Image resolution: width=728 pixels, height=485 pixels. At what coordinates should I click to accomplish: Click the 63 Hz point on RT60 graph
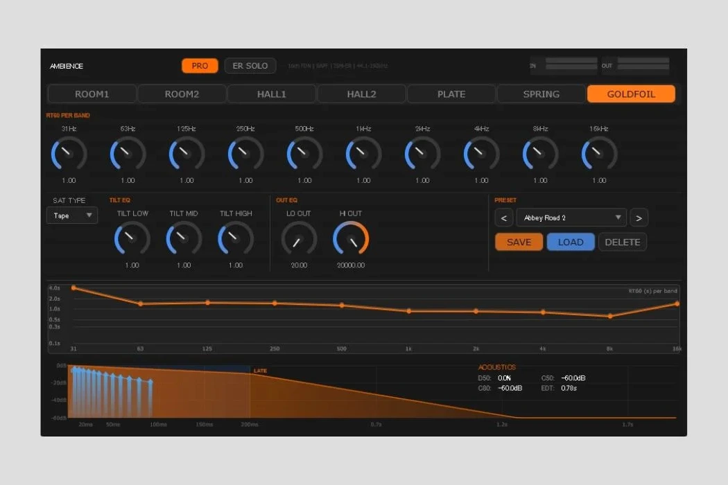coord(141,304)
